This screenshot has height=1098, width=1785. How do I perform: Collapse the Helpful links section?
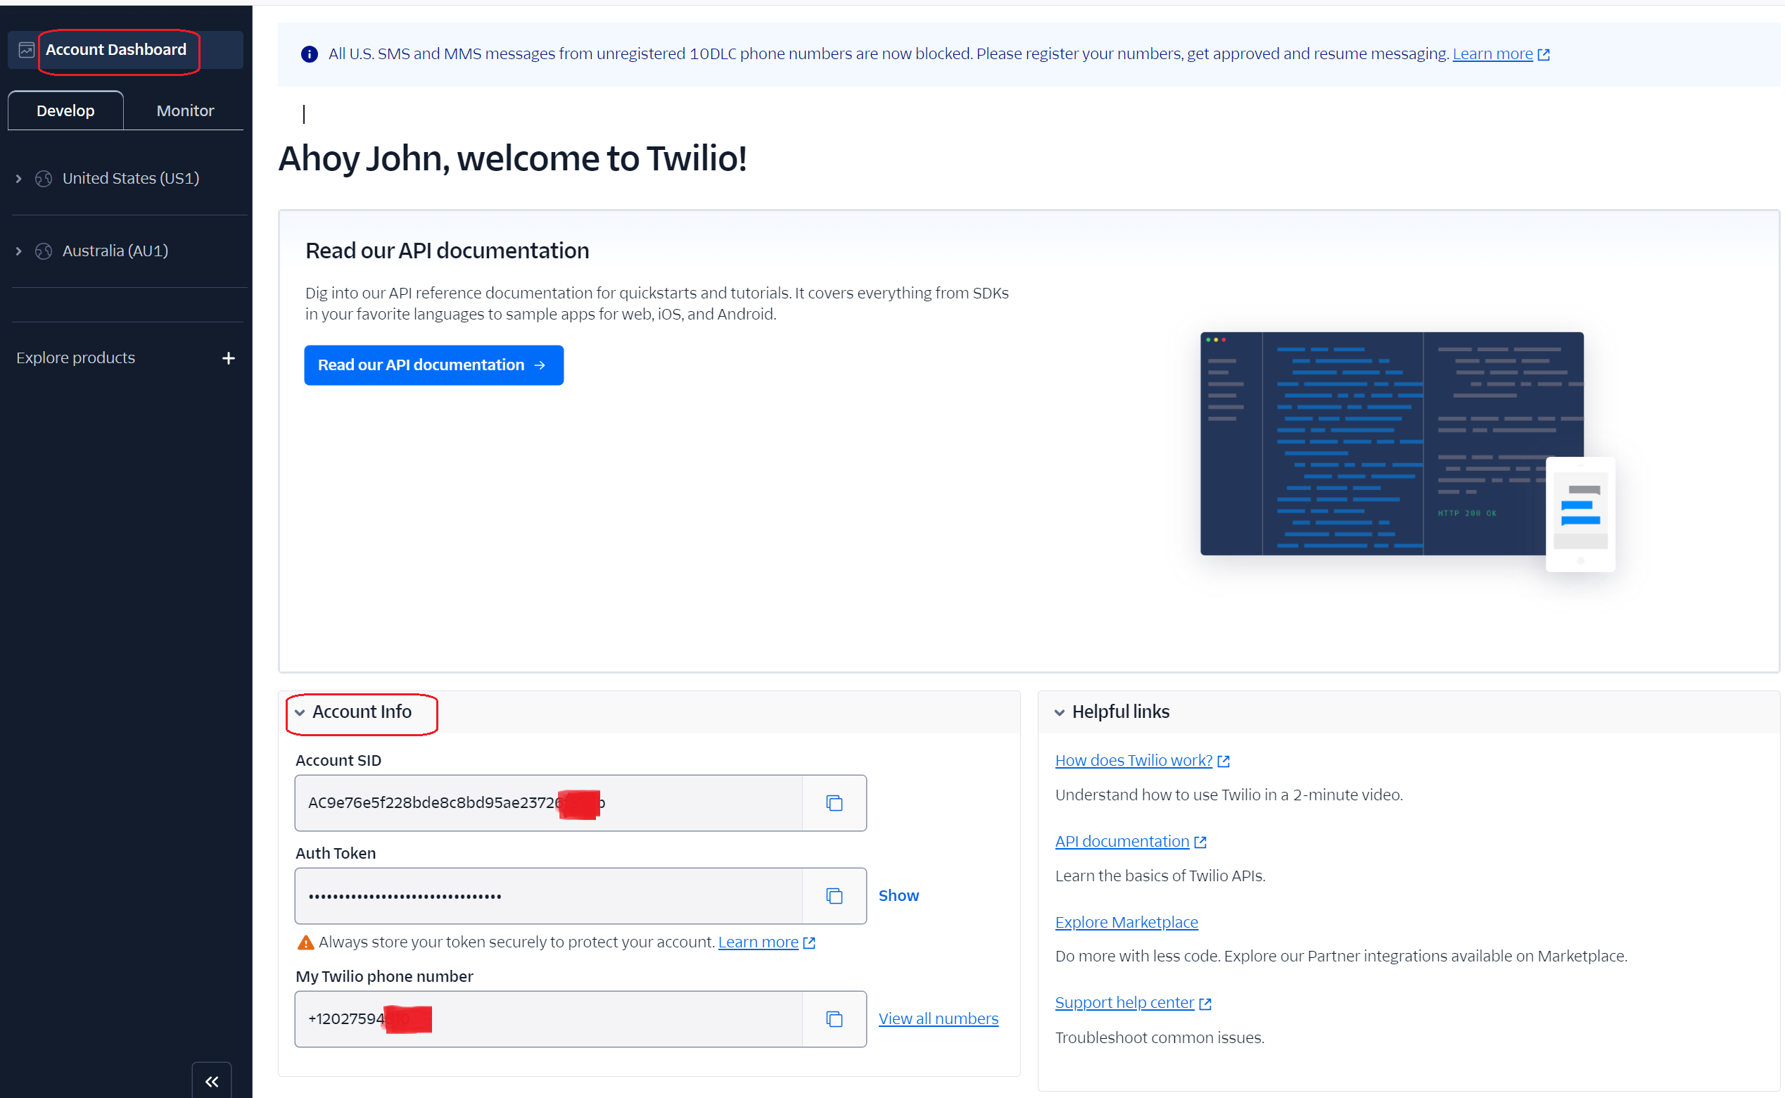(1059, 712)
